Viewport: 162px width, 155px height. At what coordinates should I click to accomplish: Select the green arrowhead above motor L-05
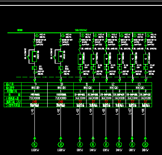coord(106,138)
